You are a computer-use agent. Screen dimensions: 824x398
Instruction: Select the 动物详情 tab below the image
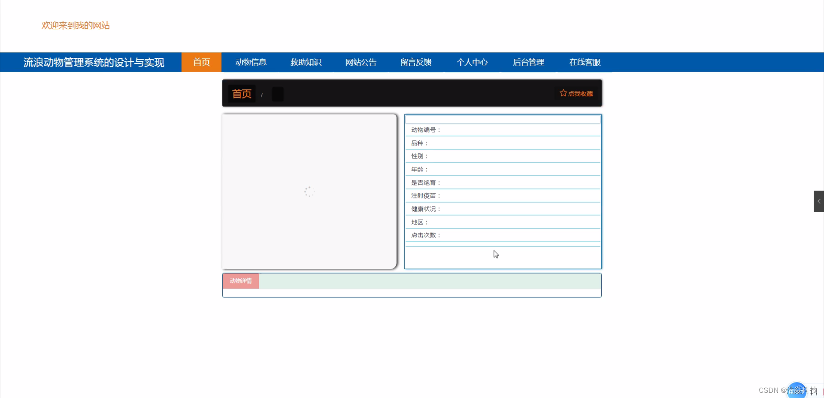click(240, 281)
